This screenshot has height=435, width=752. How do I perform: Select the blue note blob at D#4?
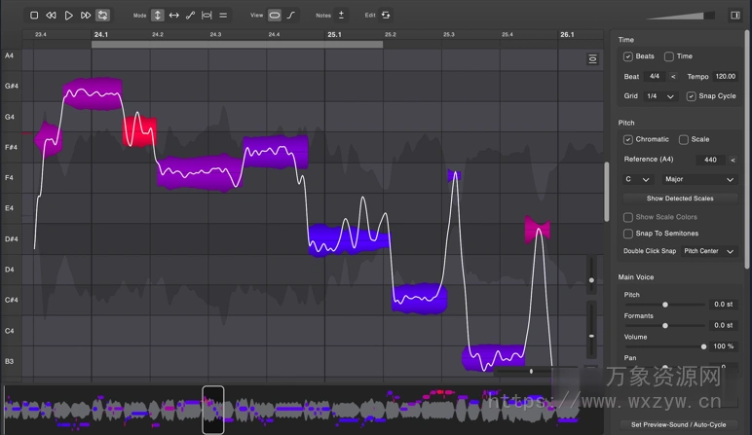[x=349, y=240]
